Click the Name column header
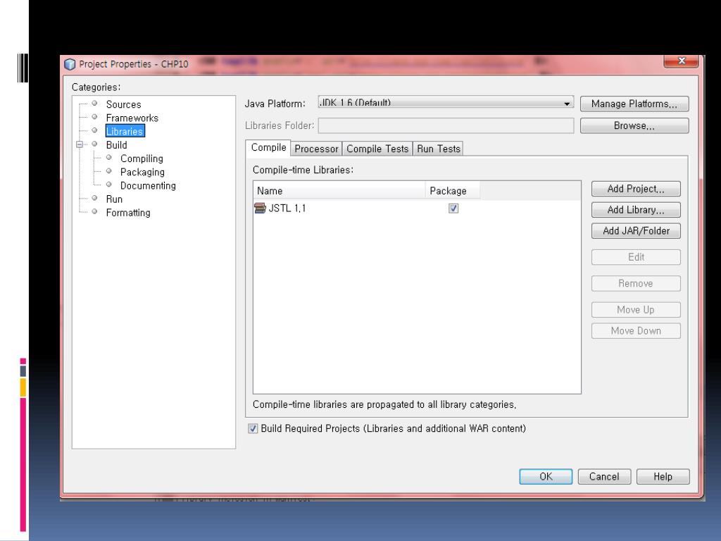Viewport: 721px width, 541px height. (x=339, y=190)
